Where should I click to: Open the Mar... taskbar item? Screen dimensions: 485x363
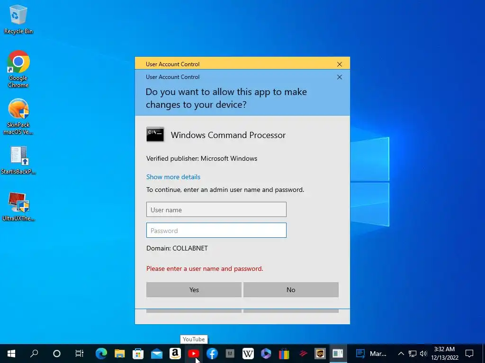click(x=371, y=354)
